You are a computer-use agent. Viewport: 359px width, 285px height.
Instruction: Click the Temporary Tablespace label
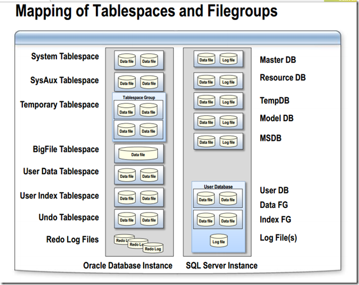click(x=59, y=105)
